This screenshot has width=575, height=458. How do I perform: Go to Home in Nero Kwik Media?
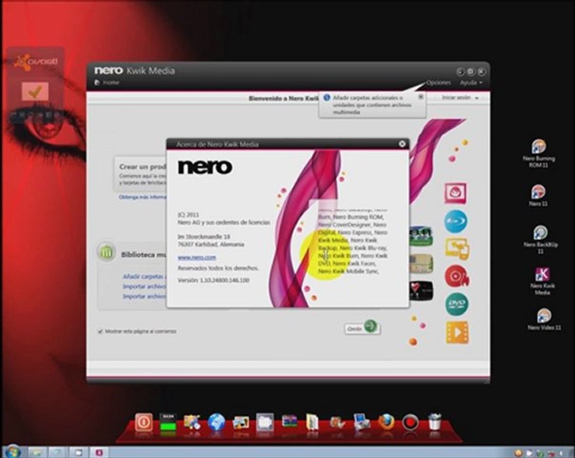coord(110,83)
